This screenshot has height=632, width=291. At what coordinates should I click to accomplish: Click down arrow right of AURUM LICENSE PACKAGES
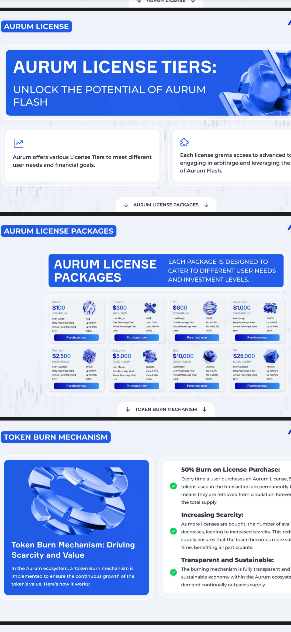point(206,205)
